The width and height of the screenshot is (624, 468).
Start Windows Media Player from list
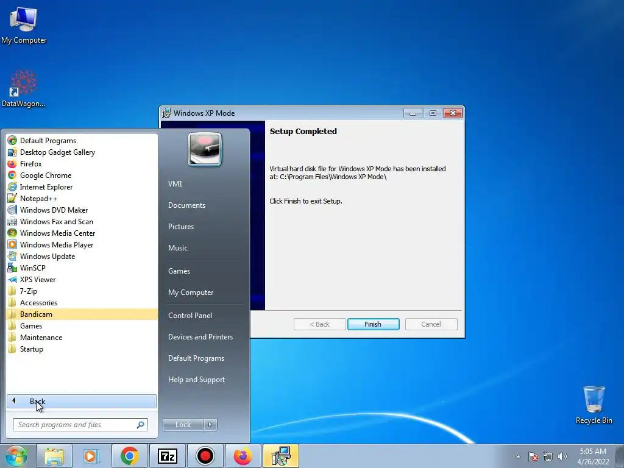coord(82,244)
